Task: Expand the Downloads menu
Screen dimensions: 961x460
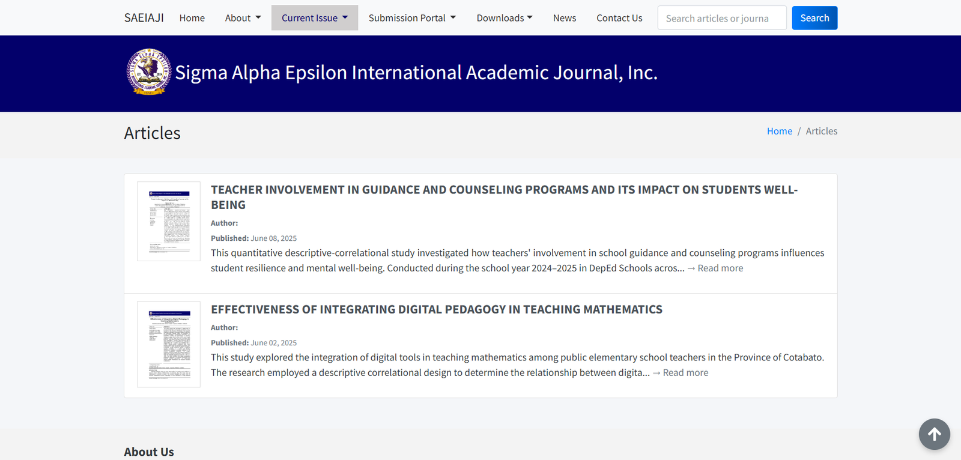Action: point(504,18)
